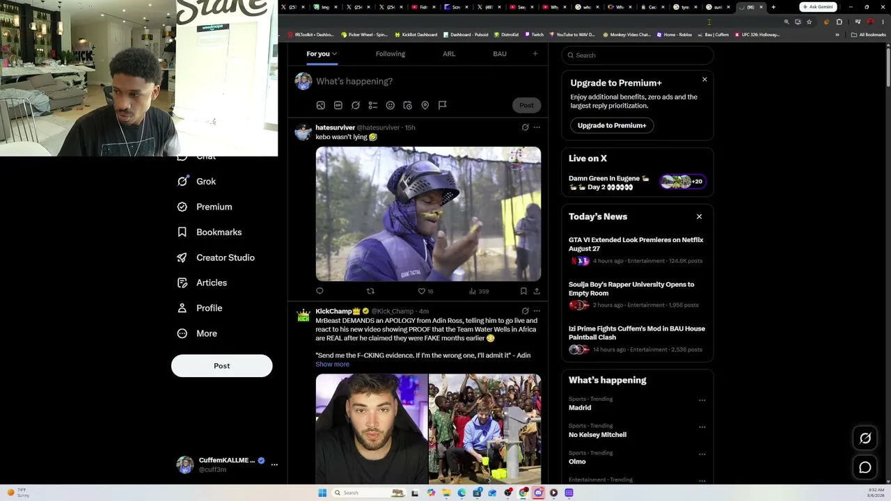Open Grok action on KickChamp's post
The width and height of the screenshot is (891, 501).
click(526, 311)
